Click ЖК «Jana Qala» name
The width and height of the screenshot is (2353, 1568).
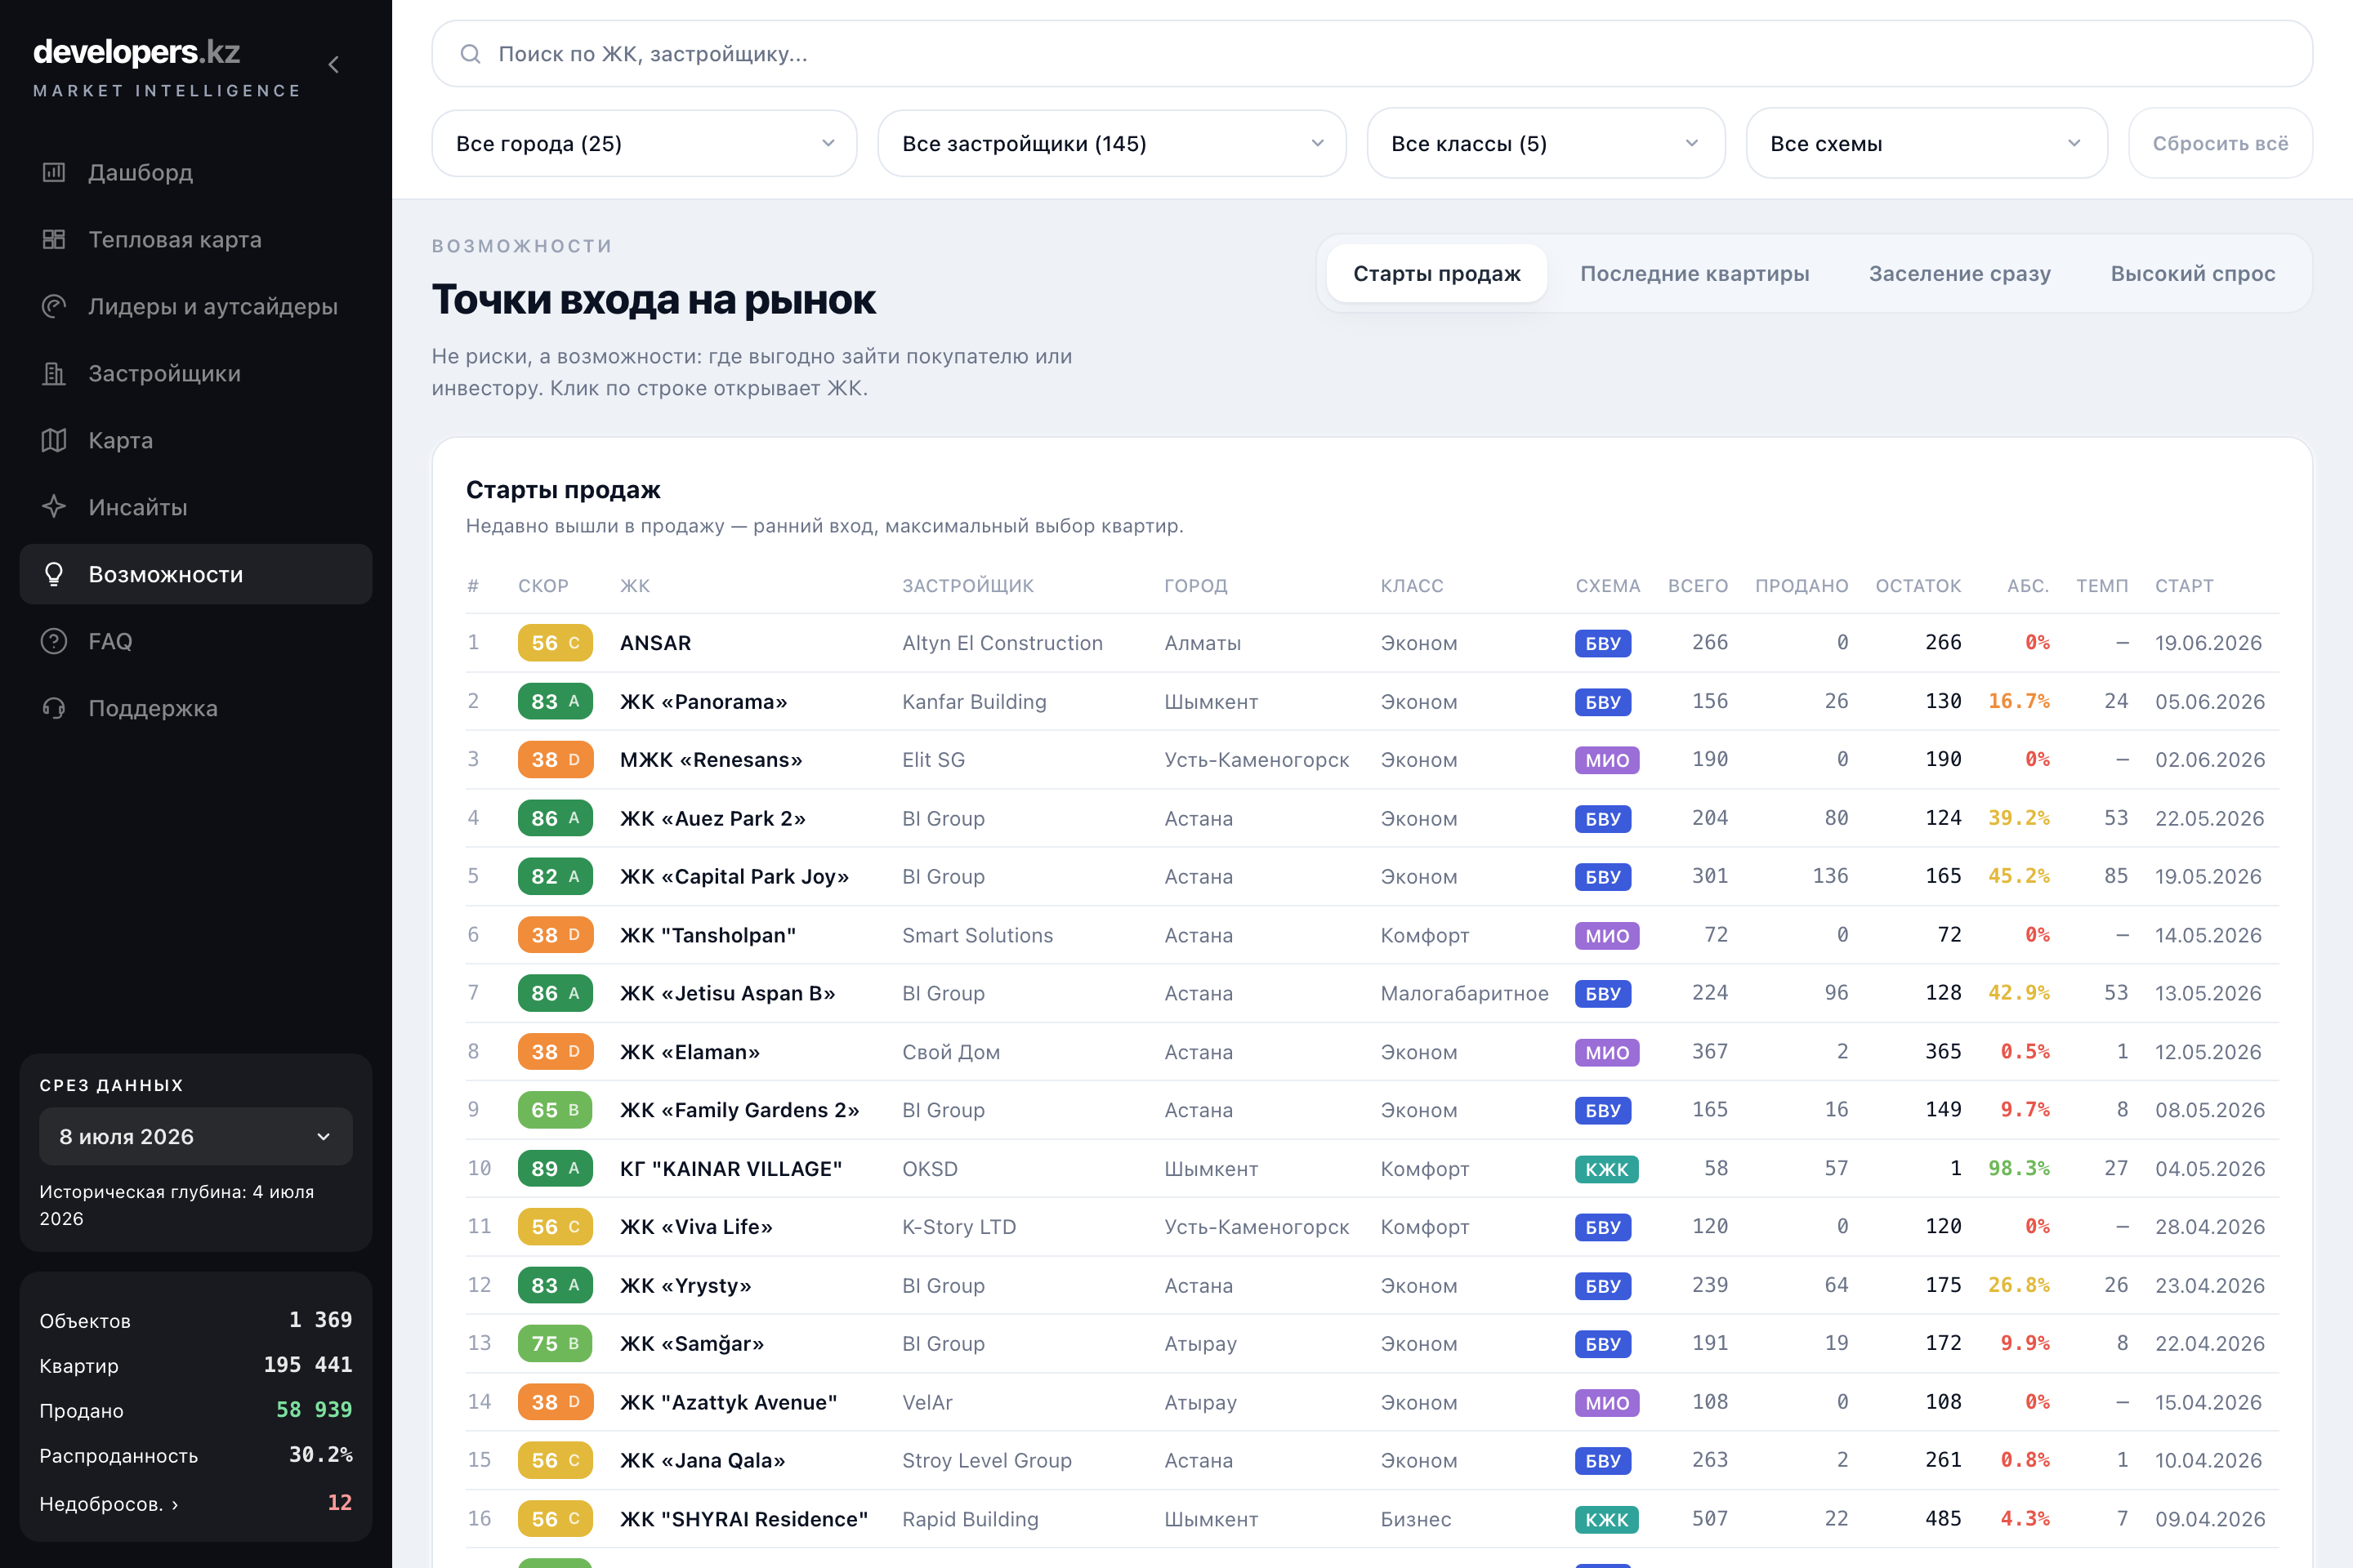[x=703, y=1460]
